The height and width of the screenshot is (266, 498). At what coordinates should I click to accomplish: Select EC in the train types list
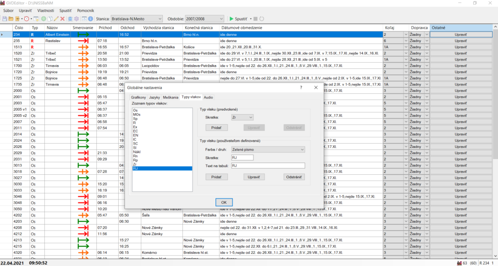[x=162, y=131]
